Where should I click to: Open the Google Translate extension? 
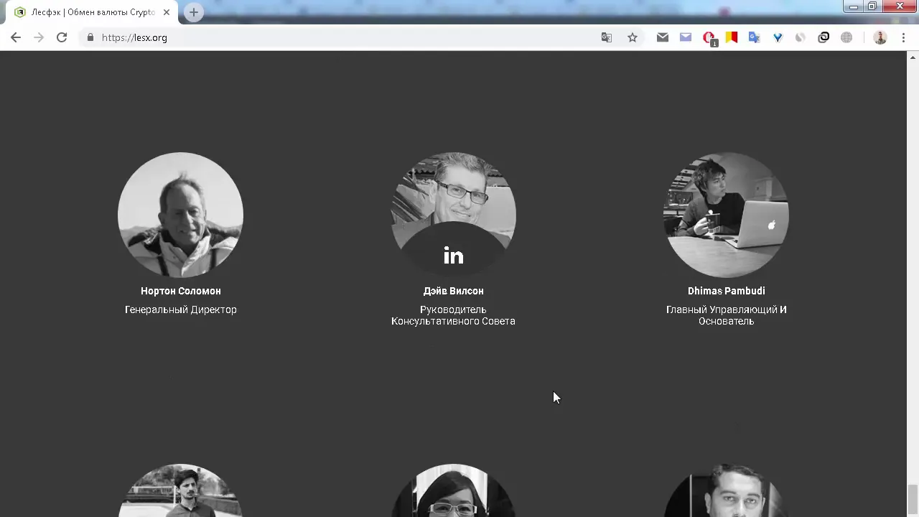click(x=755, y=37)
